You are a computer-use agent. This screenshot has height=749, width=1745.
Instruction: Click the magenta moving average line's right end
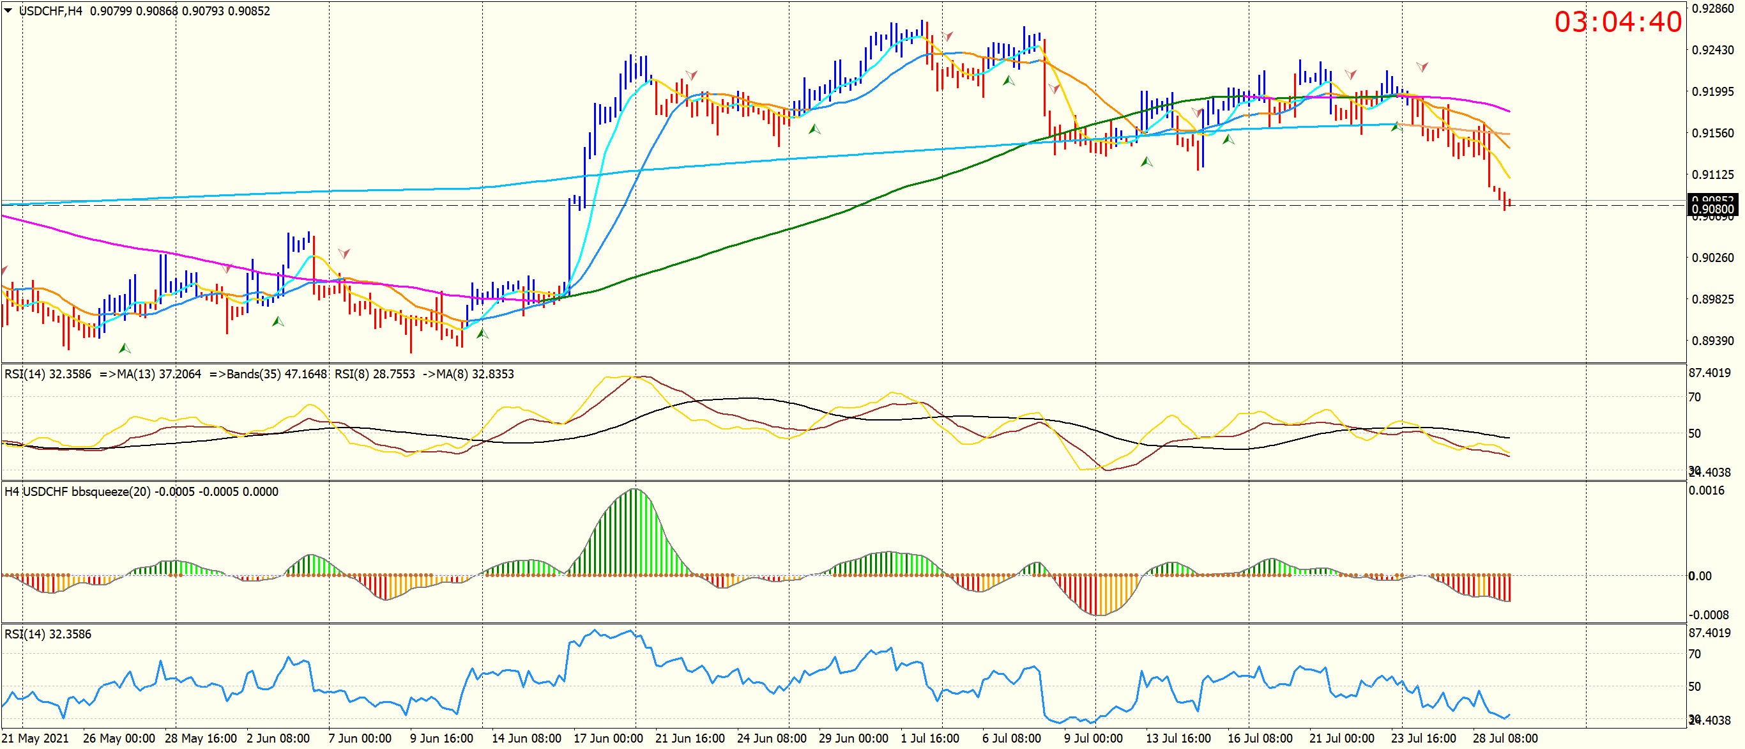coord(1508,111)
